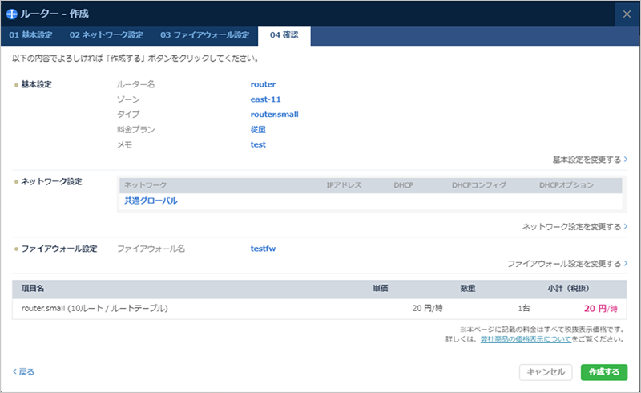
Task: Select the 04 確認 tab
Action: [284, 35]
